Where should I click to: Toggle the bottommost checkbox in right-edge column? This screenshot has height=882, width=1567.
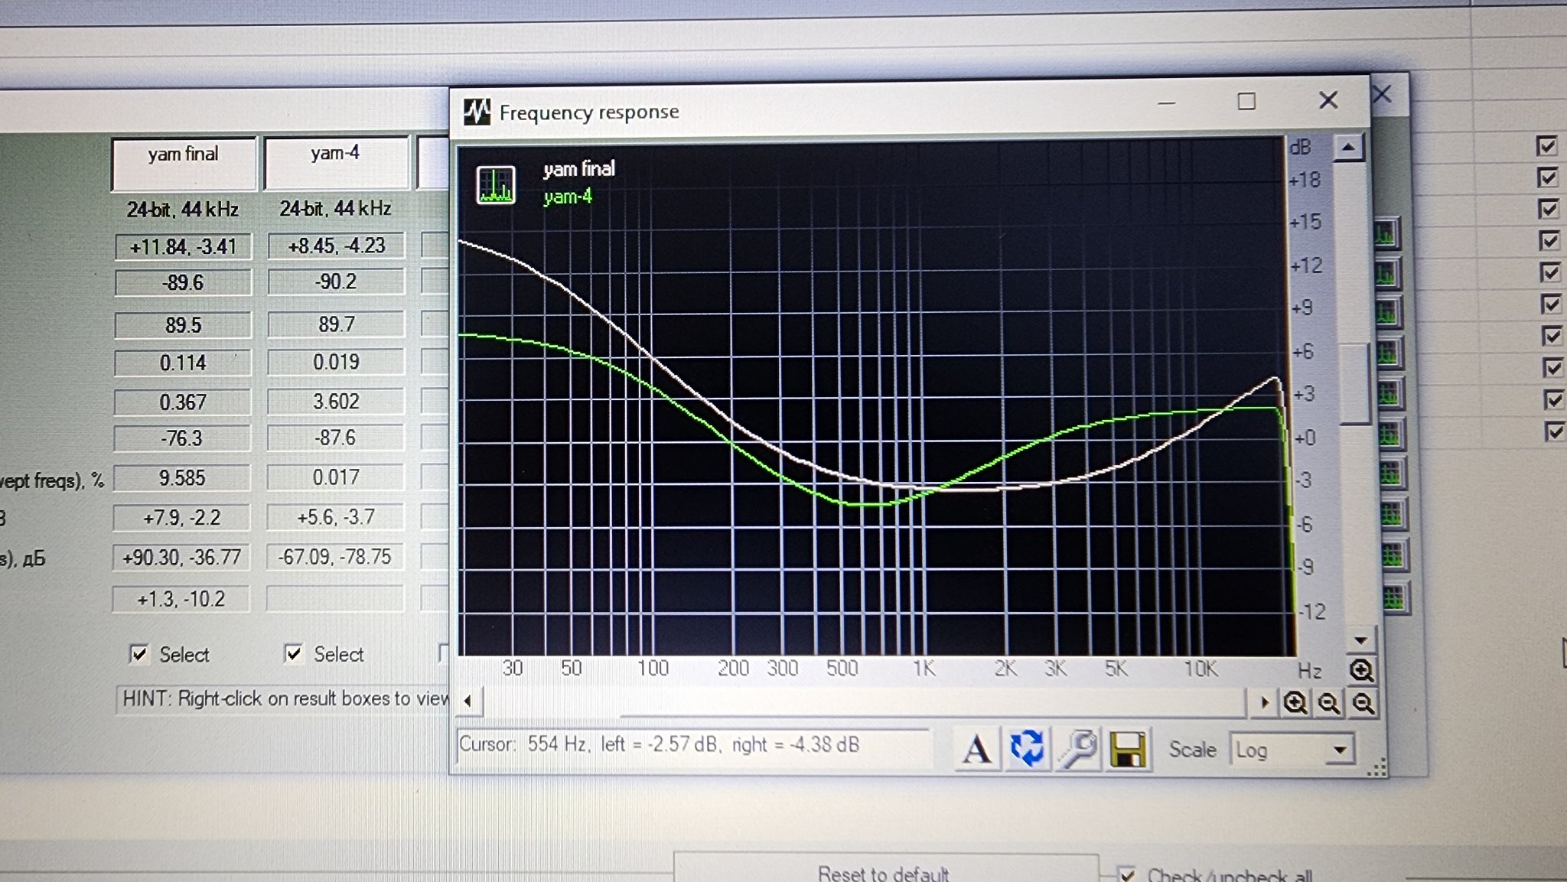click(x=1556, y=431)
